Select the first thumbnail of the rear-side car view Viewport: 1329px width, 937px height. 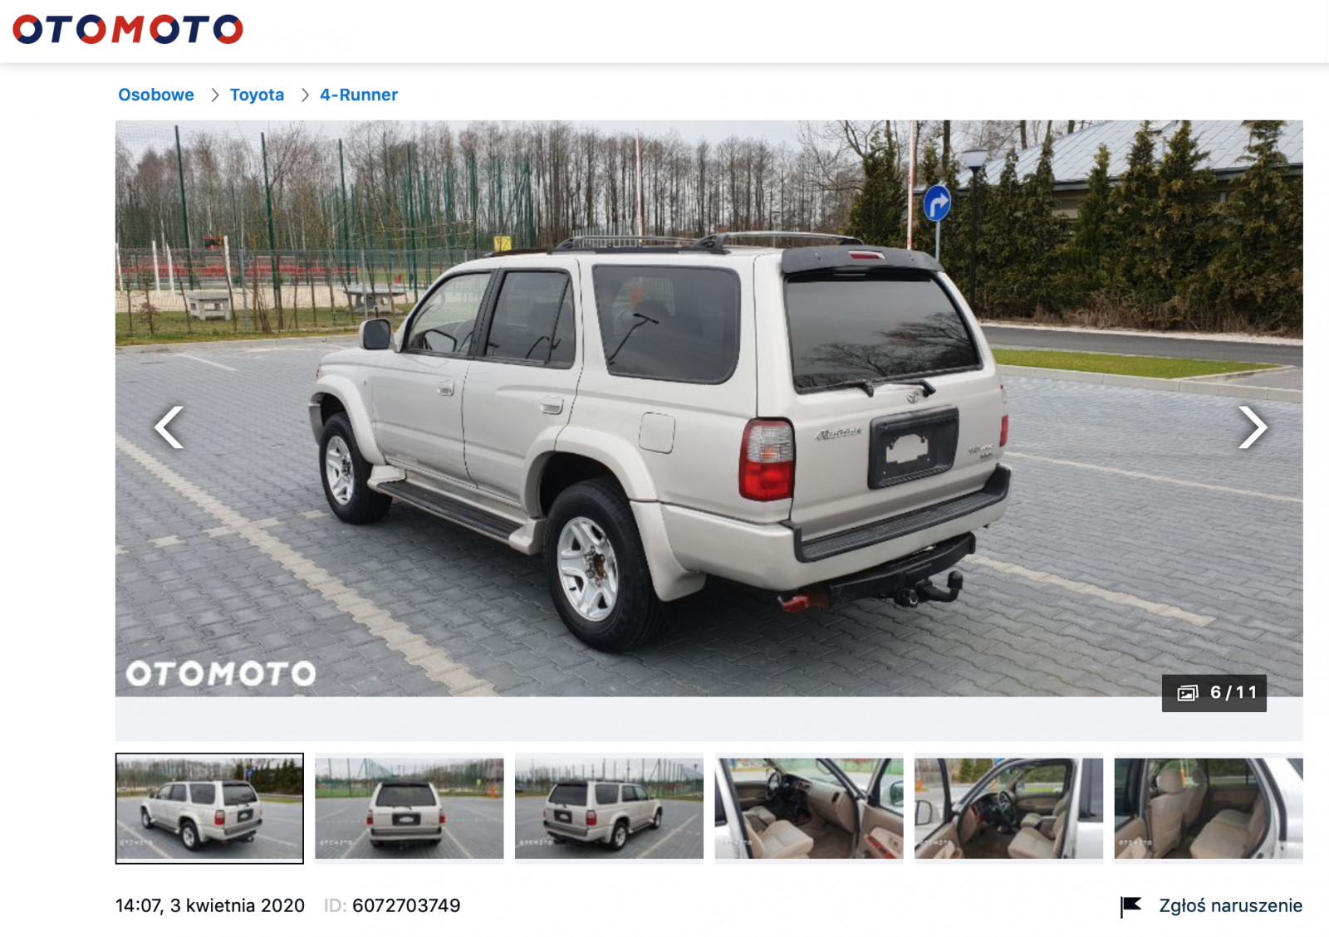tap(209, 808)
